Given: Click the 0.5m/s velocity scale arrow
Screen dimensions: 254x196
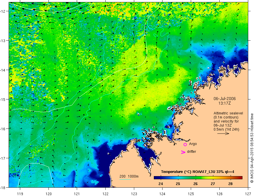Looking at the screenshot, I should (223, 133).
